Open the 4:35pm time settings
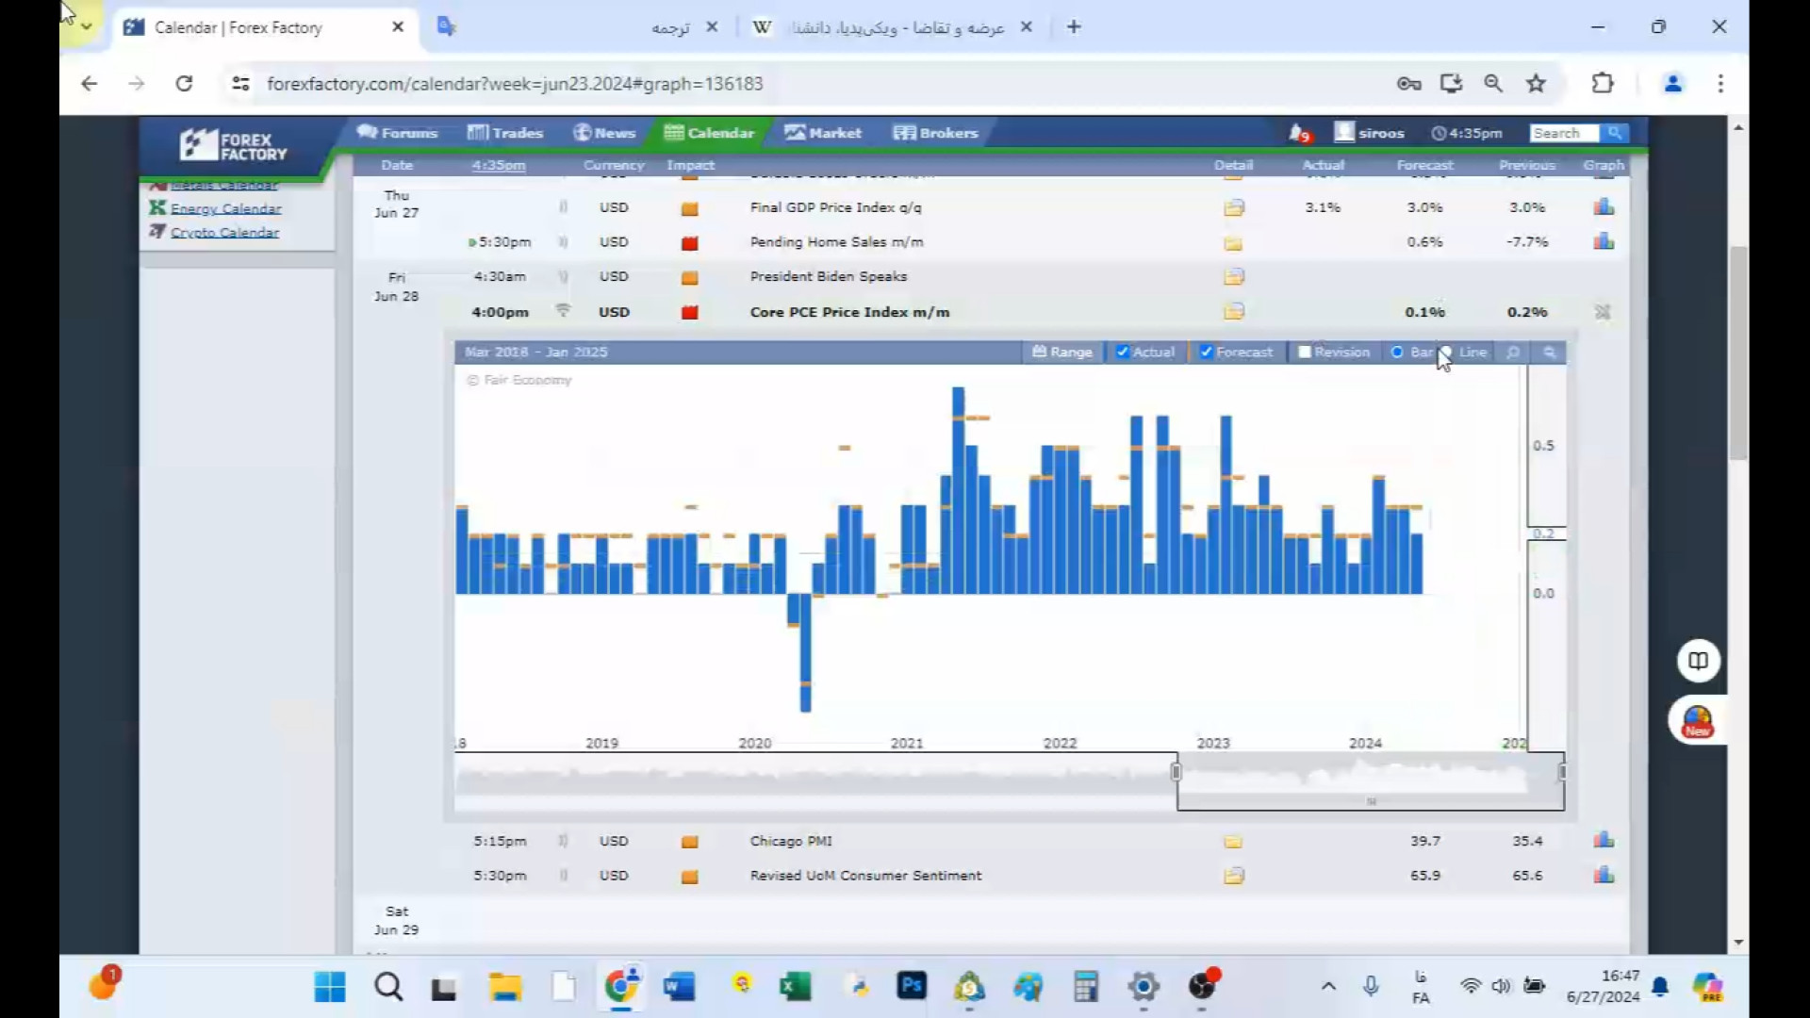 coord(1467,133)
